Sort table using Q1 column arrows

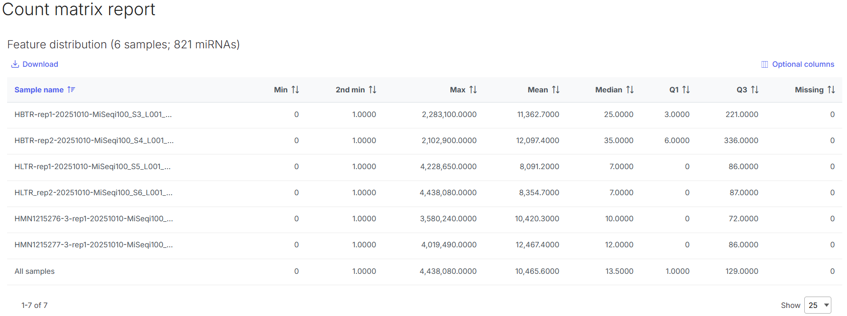[686, 90]
